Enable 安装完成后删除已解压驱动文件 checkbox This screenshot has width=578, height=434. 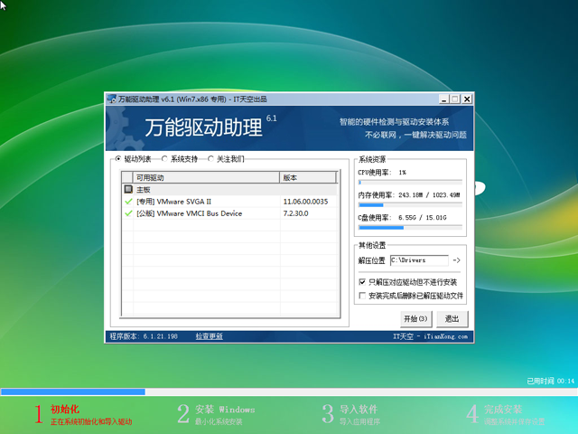(x=362, y=295)
